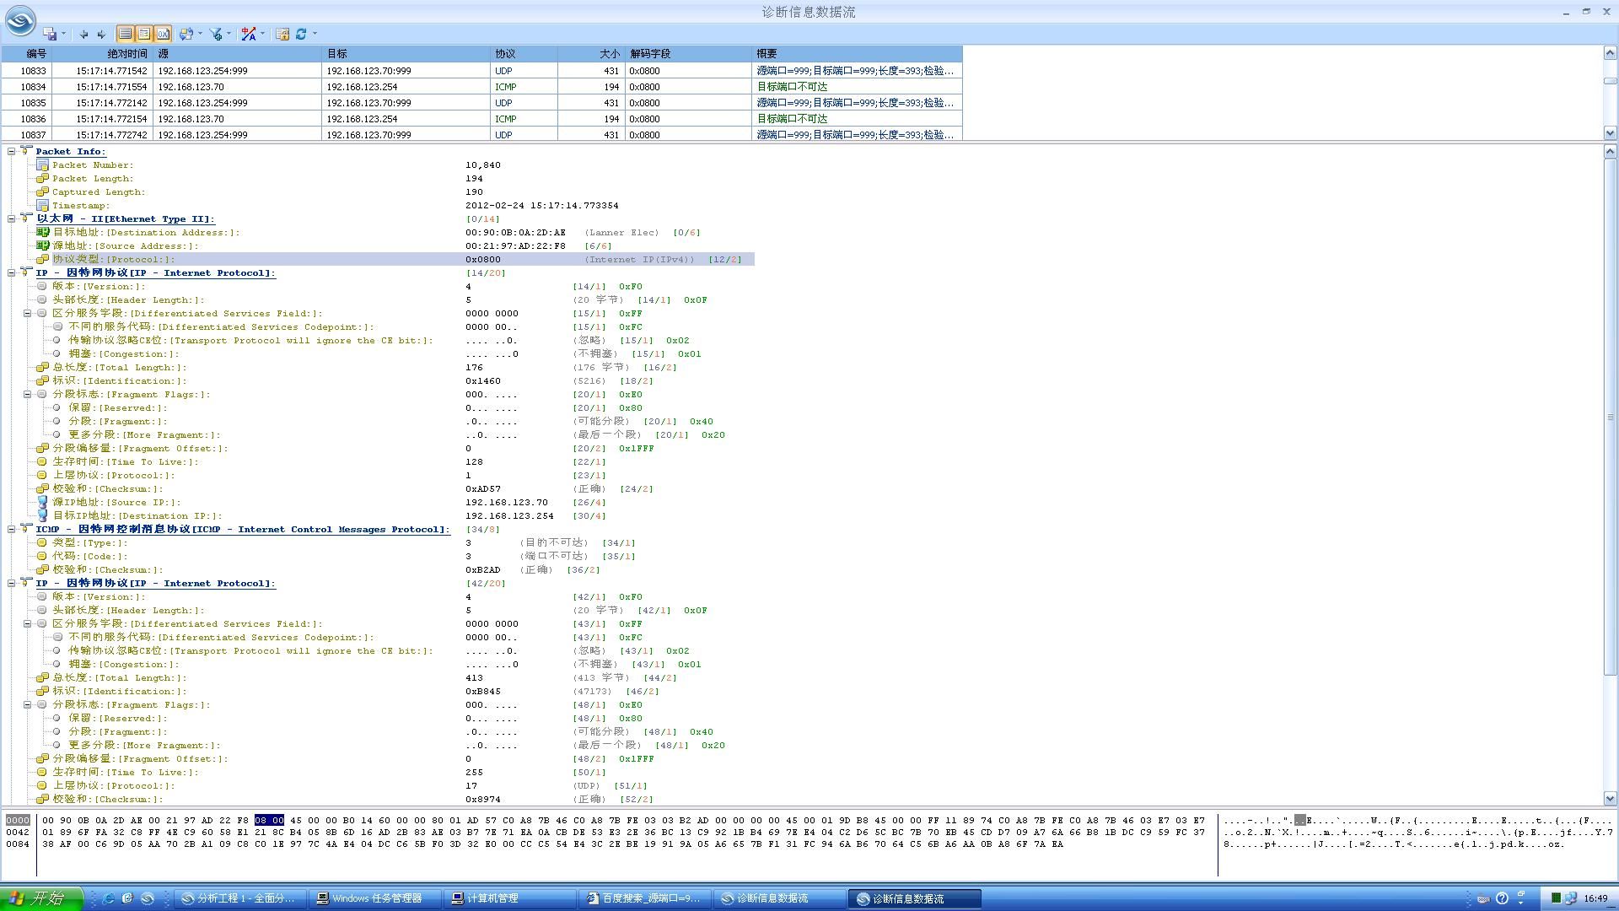Click the lock display toolbar icon
Screen dimensions: 1619x911
tap(282, 34)
